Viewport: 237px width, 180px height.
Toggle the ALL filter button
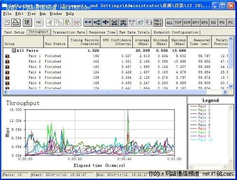[x=170, y=23]
